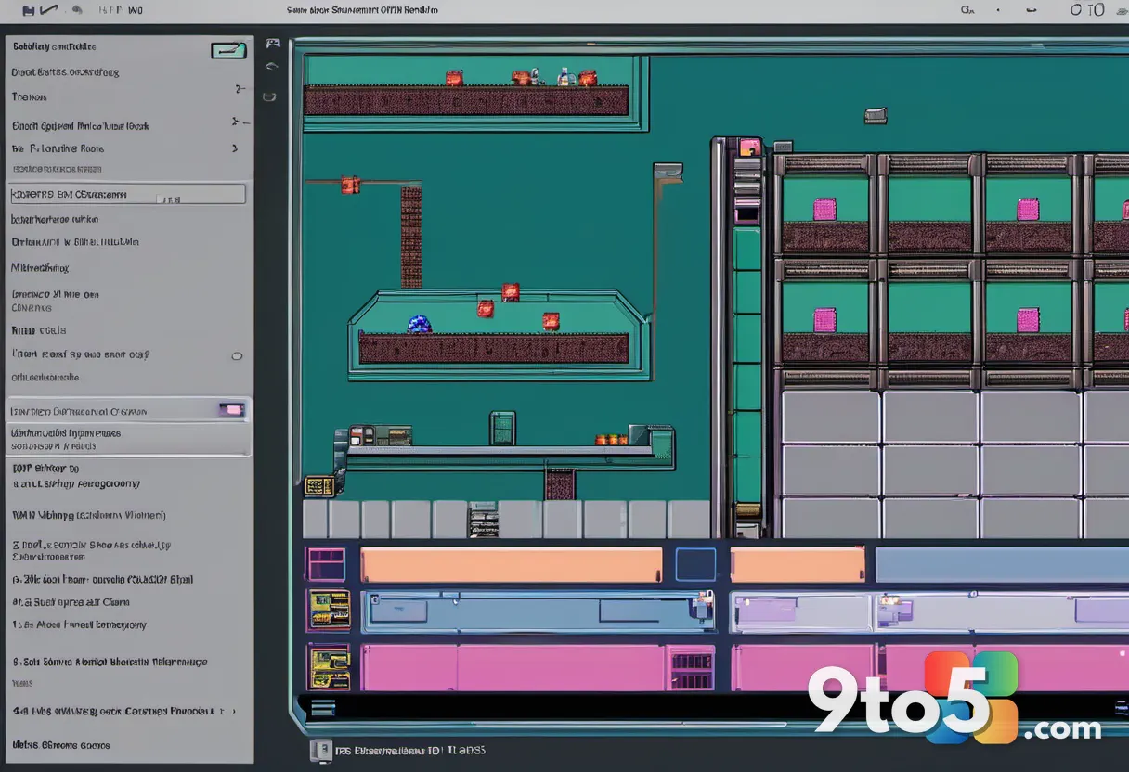Click the dark blue square between the orange clips
This screenshot has height=772, width=1129.
click(x=695, y=564)
